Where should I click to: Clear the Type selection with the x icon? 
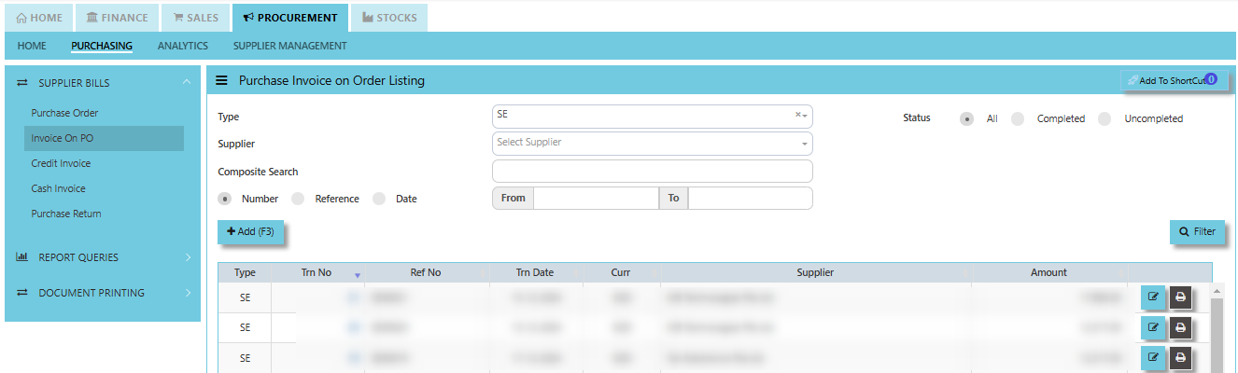[798, 116]
